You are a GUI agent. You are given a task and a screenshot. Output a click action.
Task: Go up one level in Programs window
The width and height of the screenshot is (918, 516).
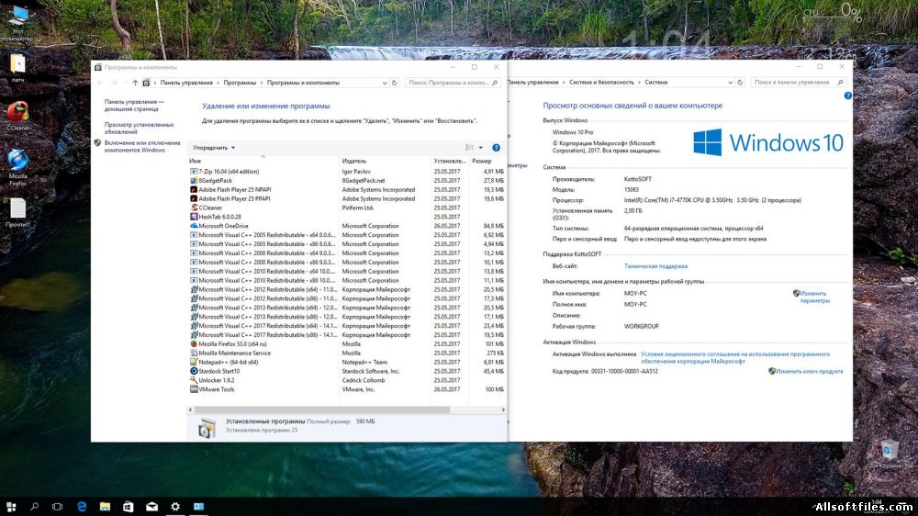point(135,83)
